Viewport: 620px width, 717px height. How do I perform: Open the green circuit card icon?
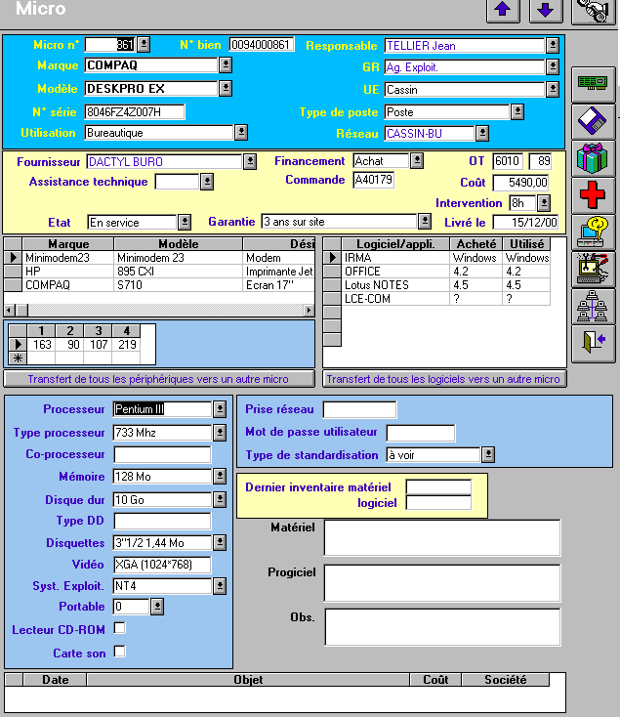593,84
